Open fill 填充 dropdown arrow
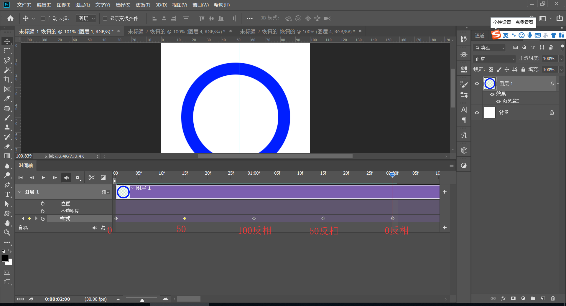The height and width of the screenshot is (306, 566). coord(561,70)
